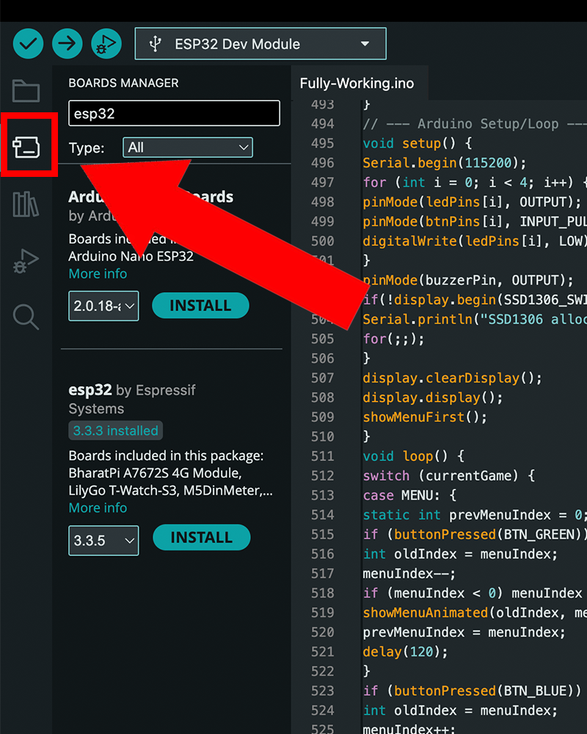Switch to the Fully-Working.ino tab
Image resolution: width=587 pixels, height=734 pixels.
click(357, 84)
